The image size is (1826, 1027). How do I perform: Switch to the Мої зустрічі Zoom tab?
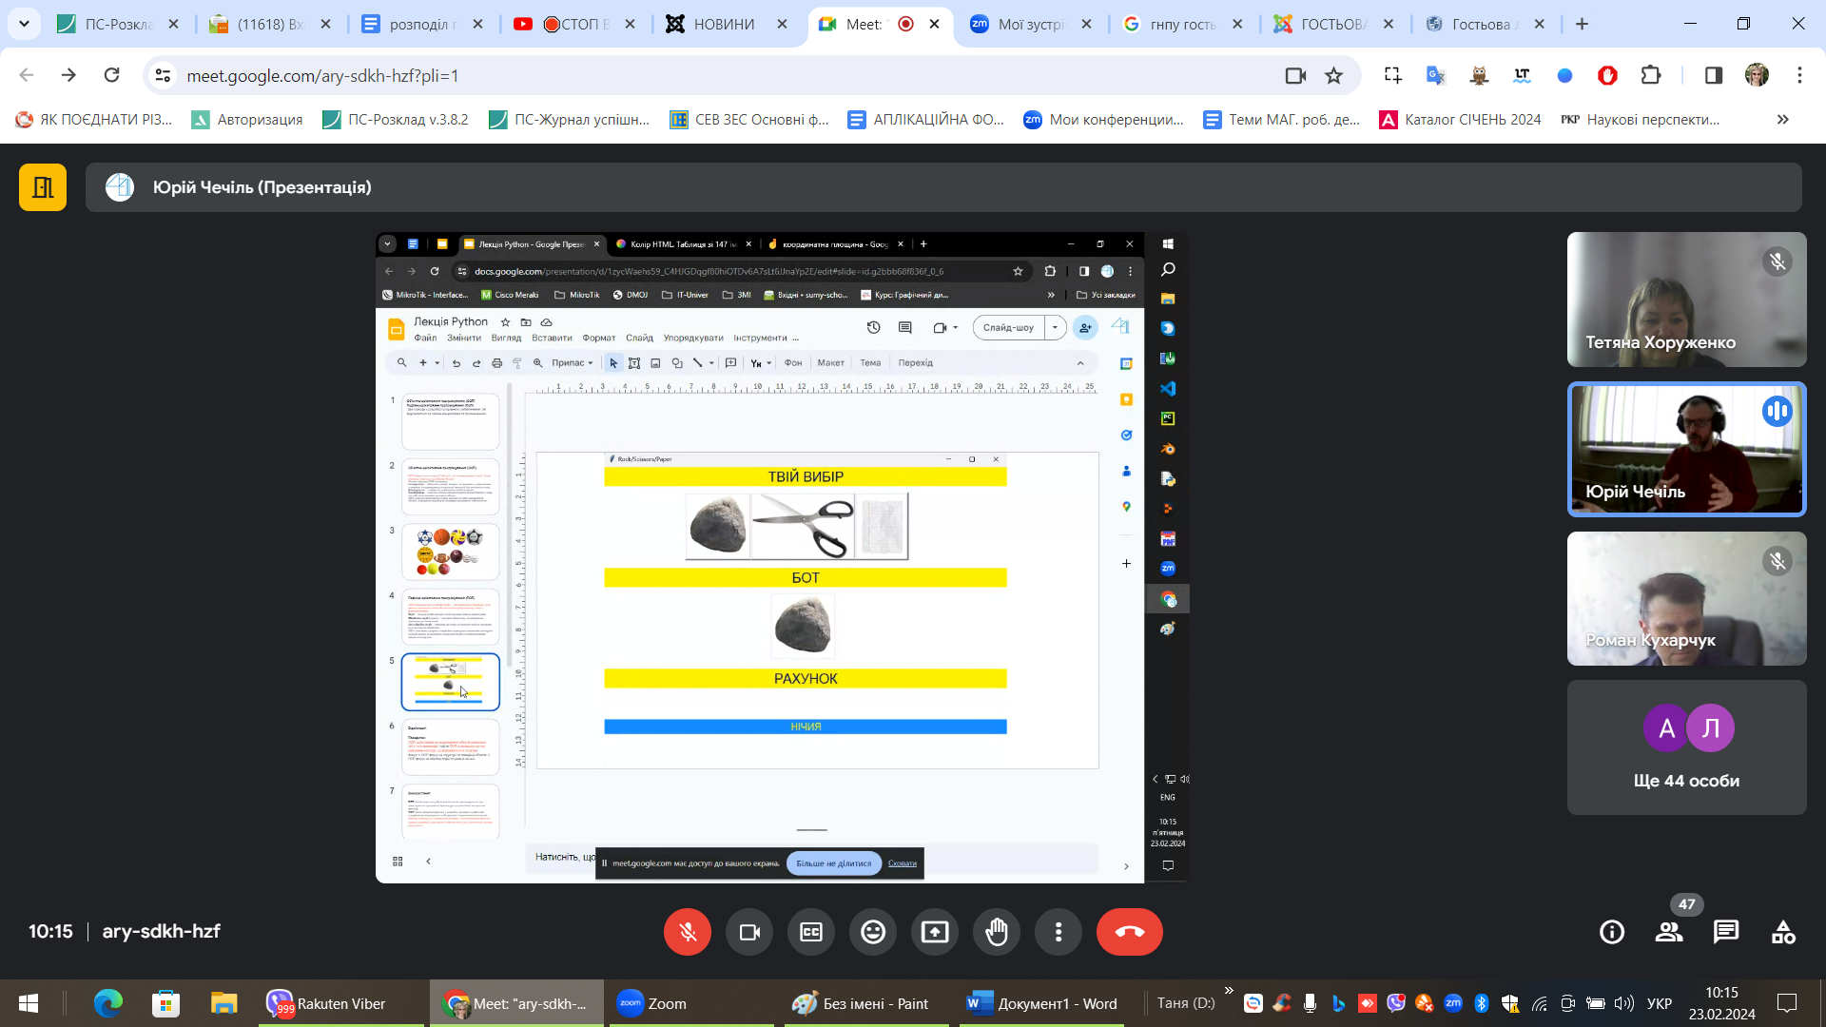pyautogui.click(x=1030, y=25)
